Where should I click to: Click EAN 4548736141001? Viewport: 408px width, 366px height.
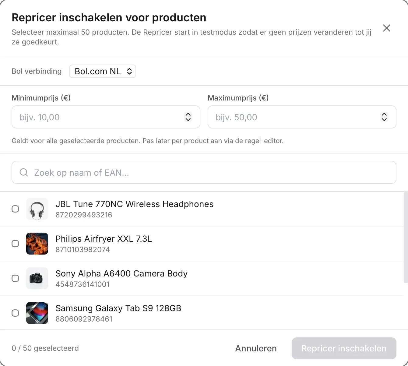(83, 284)
